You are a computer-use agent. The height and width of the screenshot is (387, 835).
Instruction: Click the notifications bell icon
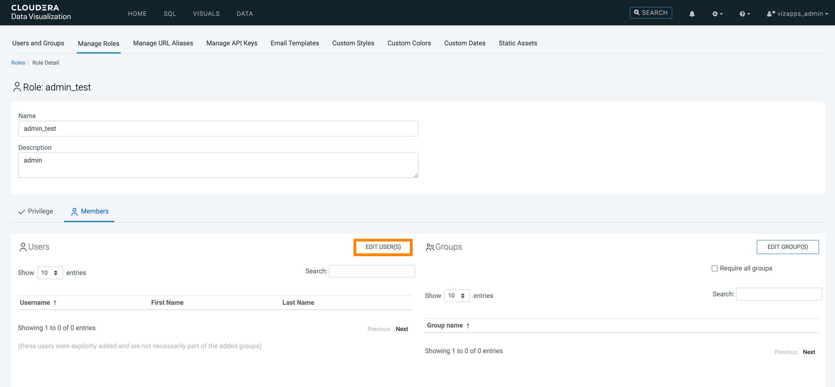pyautogui.click(x=692, y=14)
